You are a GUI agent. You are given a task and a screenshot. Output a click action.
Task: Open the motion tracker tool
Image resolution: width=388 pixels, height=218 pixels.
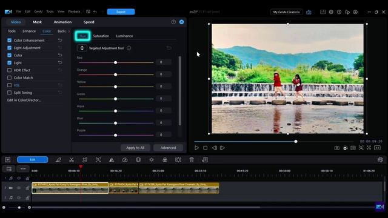[98, 160]
